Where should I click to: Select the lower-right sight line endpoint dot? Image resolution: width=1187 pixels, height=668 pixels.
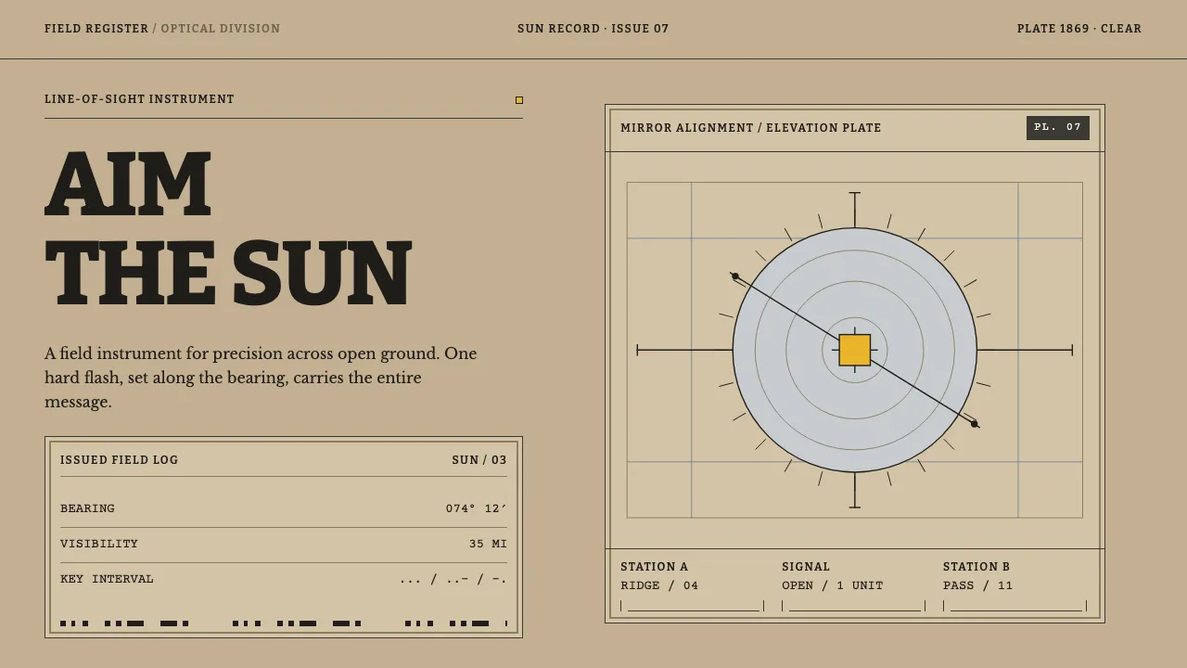(974, 424)
